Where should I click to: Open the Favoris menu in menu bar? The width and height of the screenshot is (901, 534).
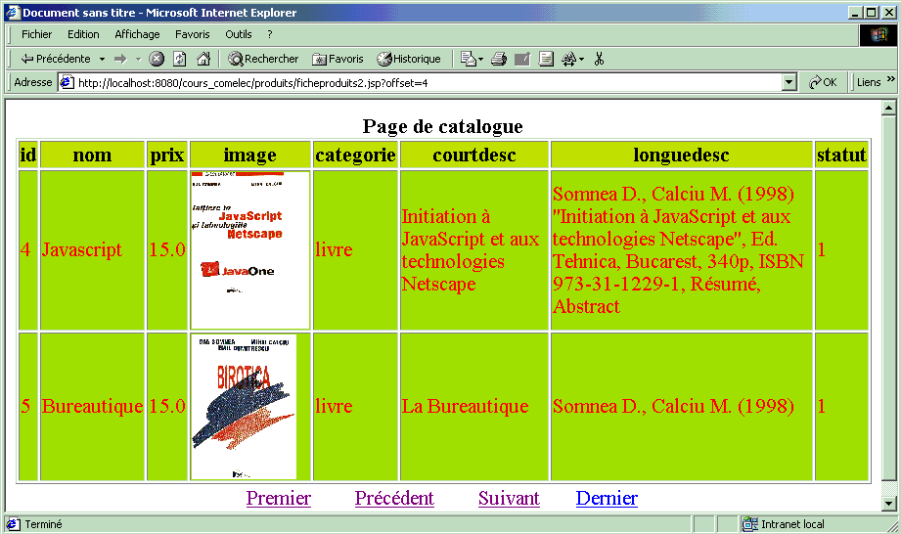pyautogui.click(x=193, y=34)
